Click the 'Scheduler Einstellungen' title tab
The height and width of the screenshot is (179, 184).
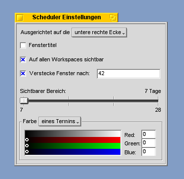coord(67,17)
